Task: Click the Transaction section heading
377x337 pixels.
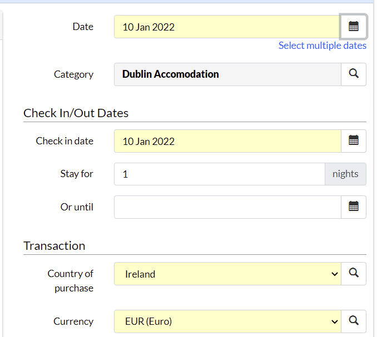Action: [54, 246]
